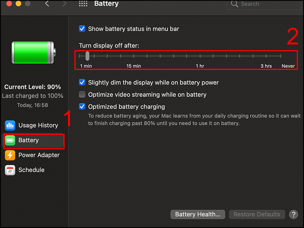Set display-off slider to 15 min mark
Viewport: 304px width, 228px height.
(x=133, y=56)
